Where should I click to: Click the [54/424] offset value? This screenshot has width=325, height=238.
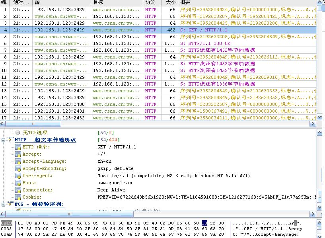point(109,140)
